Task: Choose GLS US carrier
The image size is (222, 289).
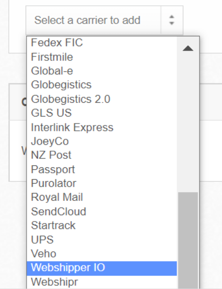Action: click(102, 113)
